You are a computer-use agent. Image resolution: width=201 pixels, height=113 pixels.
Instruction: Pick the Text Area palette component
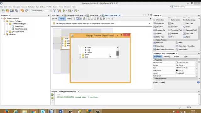coord(158,27)
